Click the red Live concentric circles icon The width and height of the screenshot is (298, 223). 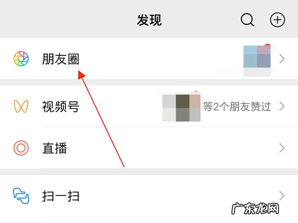(x=21, y=148)
